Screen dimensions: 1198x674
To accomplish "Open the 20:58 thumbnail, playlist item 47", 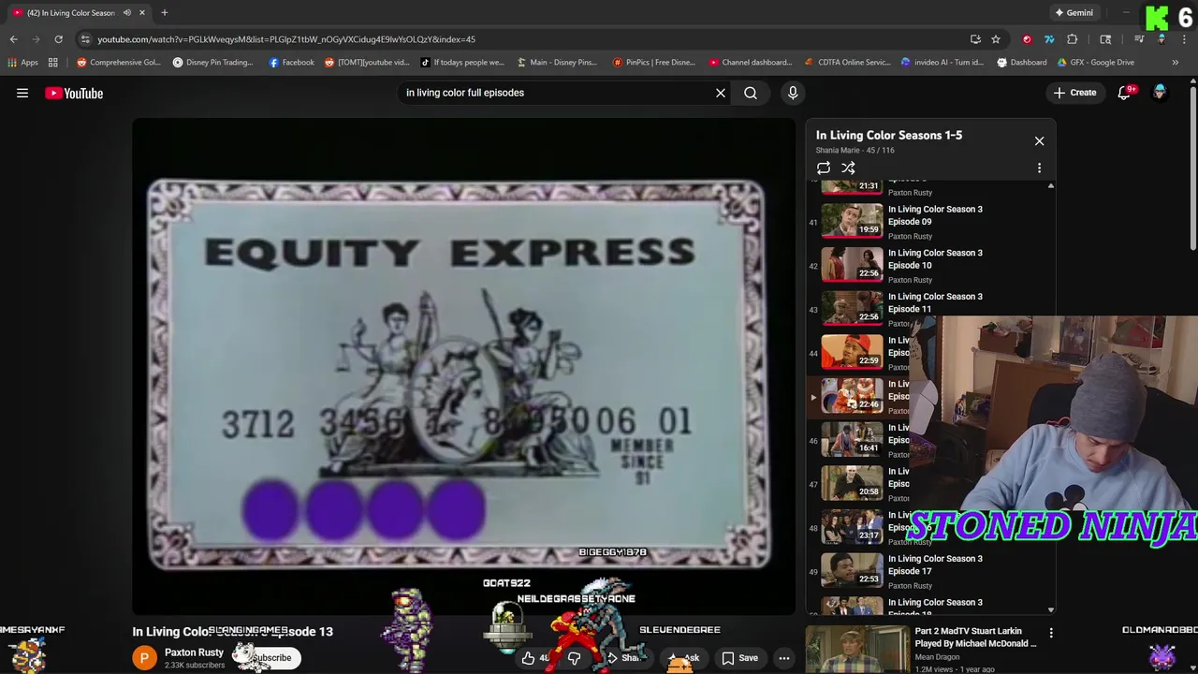I will point(852,483).
